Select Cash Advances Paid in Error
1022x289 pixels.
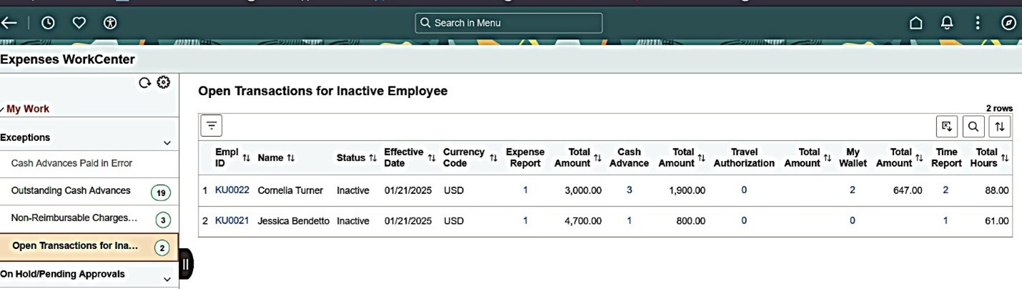click(x=71, y=163)
